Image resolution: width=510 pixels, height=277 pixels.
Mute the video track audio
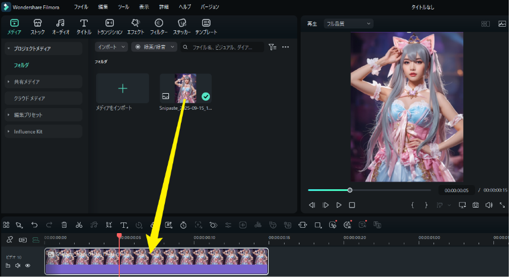(18, 266)
